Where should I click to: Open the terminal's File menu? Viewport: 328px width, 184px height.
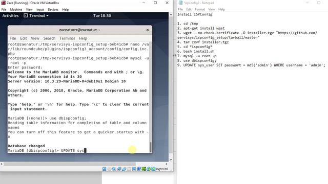click(13, 38)
